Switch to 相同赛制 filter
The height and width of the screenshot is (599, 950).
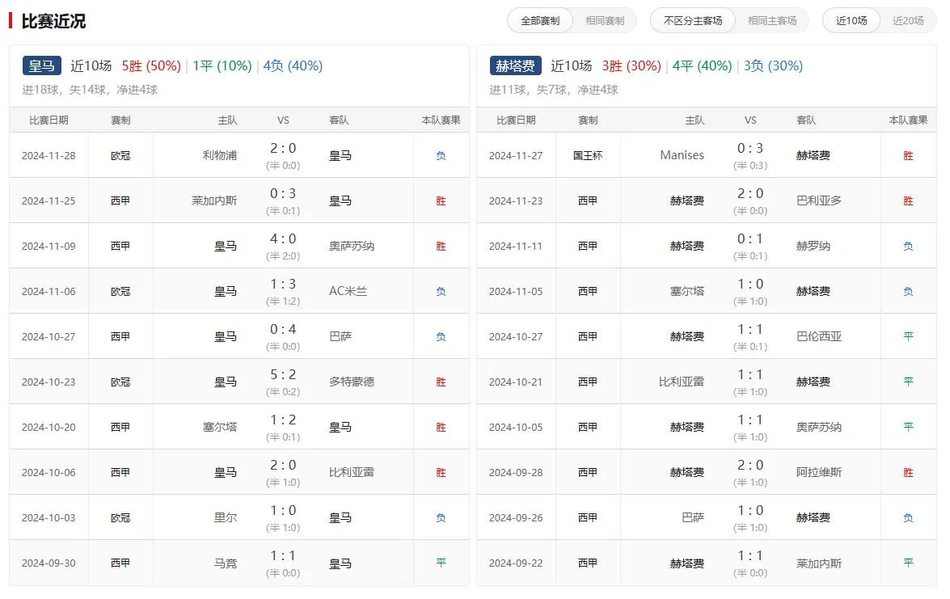[x=605, y=20]
